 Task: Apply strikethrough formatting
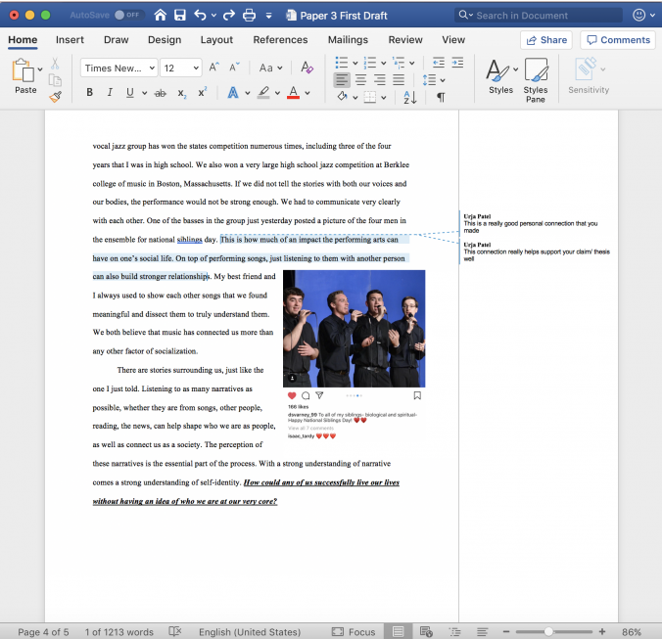(160, 93)
